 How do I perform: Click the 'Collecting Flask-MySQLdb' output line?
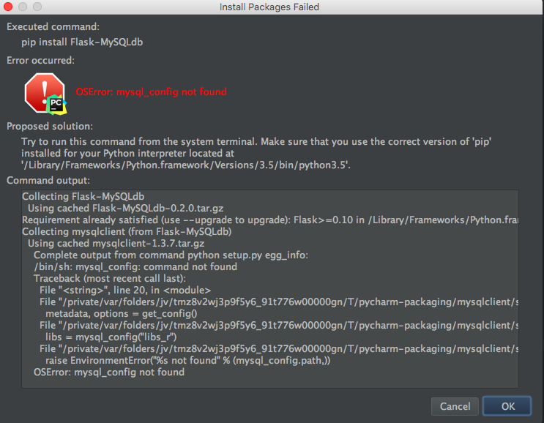pyautogui.click(x=83, y=197)
